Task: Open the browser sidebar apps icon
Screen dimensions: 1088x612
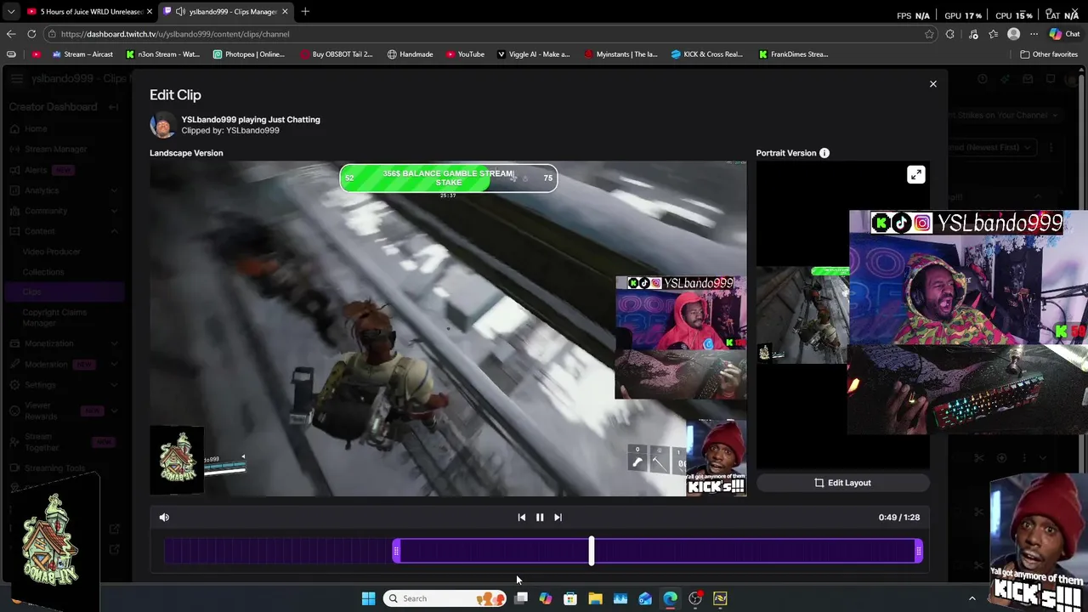Action: pos(11,54)
